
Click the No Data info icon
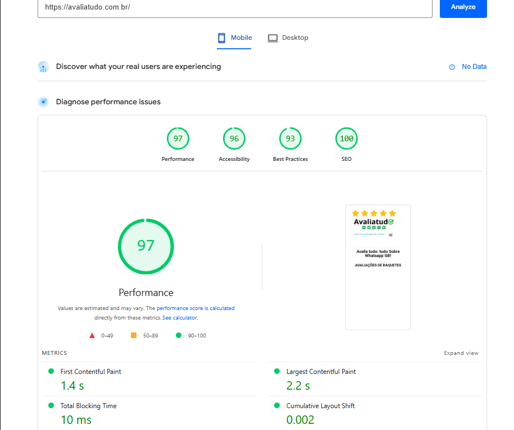[x=452, y=67]
